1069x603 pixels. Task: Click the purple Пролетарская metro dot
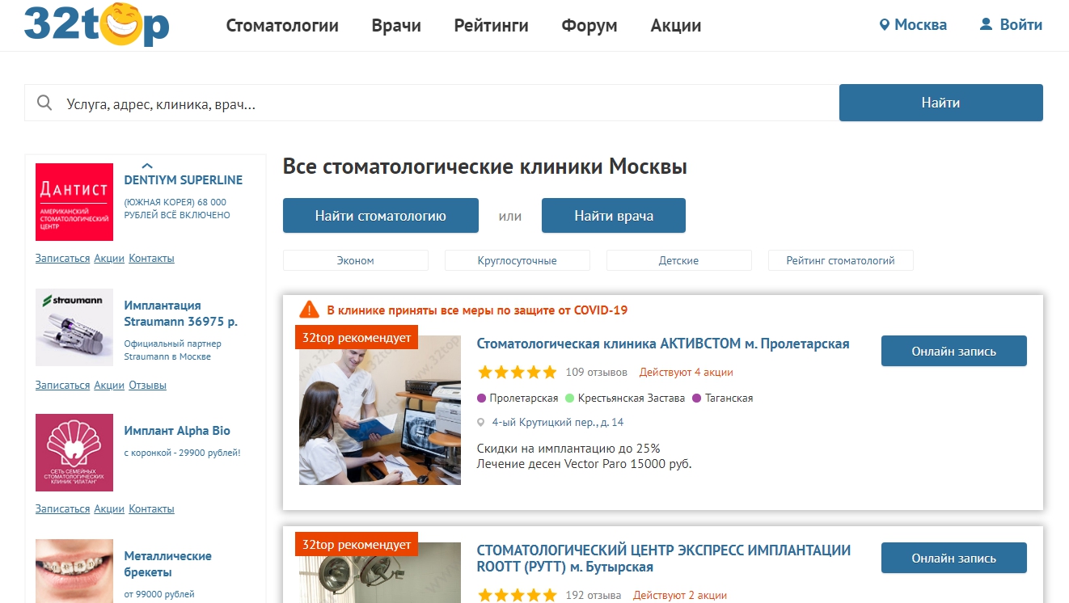[x=482, y=398]
